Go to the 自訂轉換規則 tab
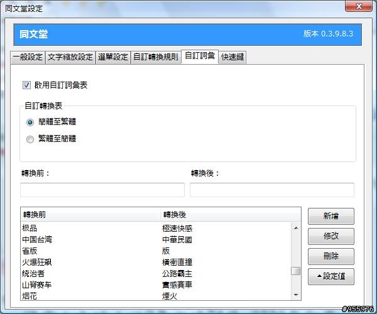Screen dimensions: 377x314 156,57
